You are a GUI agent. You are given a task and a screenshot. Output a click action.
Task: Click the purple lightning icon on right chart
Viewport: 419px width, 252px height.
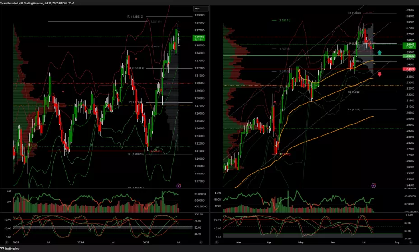coord(373,185)
